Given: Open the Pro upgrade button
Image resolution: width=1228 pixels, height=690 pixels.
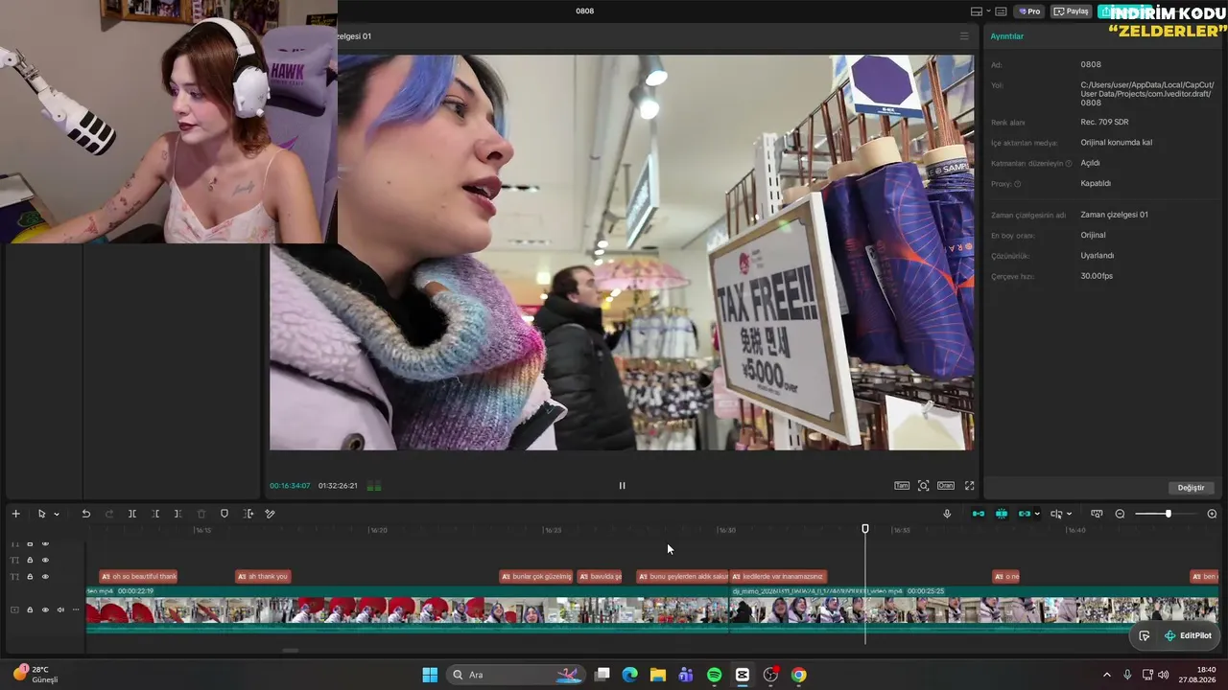Looking at the screenshot, I should coord(1029,11).
